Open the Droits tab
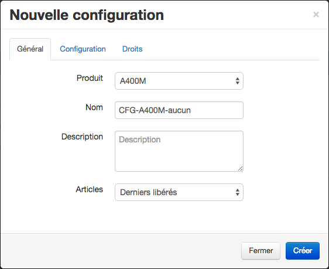The width and height of the screenshot is (329, 269). (132, 49)
